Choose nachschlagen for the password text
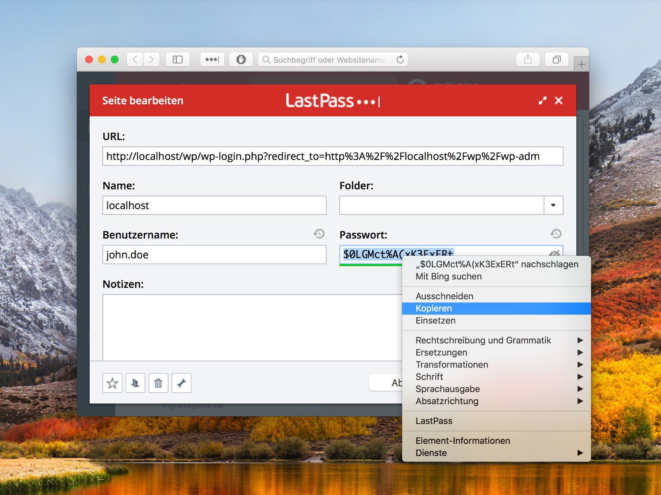The width and height of the screenshot is (661, 495). pyautogui.click(x=497, y=264)
